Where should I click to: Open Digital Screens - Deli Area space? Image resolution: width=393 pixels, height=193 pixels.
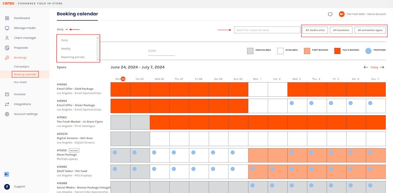[x=75, y=138]
